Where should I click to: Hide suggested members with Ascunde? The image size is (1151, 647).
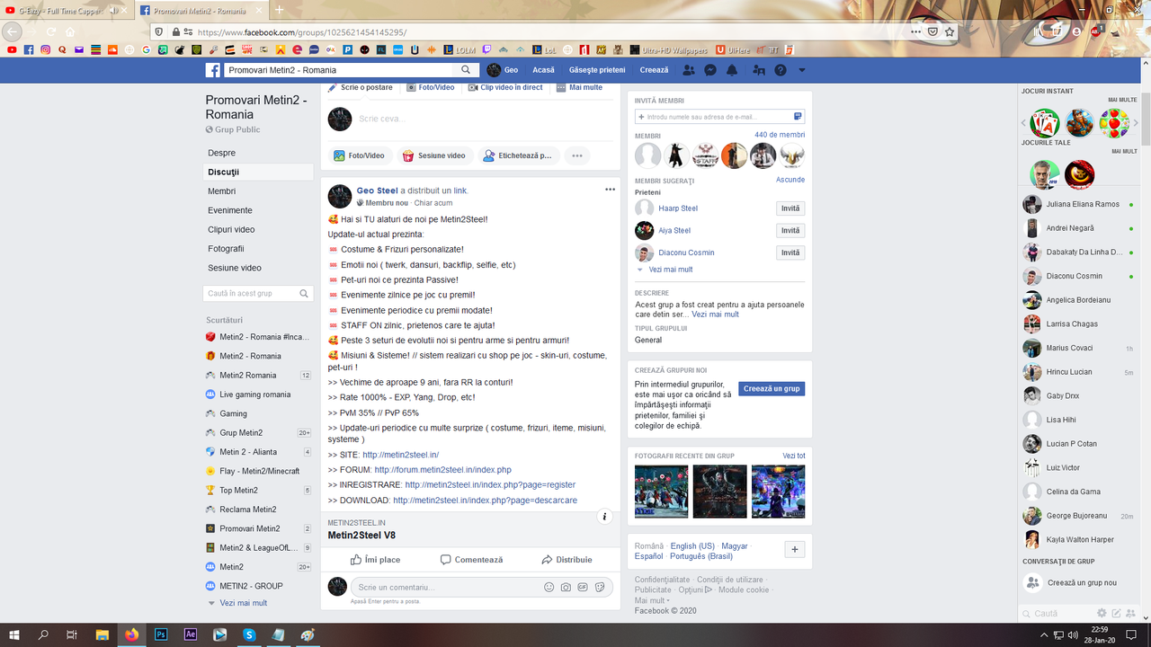pyautogui.click(x=790, y=180)
